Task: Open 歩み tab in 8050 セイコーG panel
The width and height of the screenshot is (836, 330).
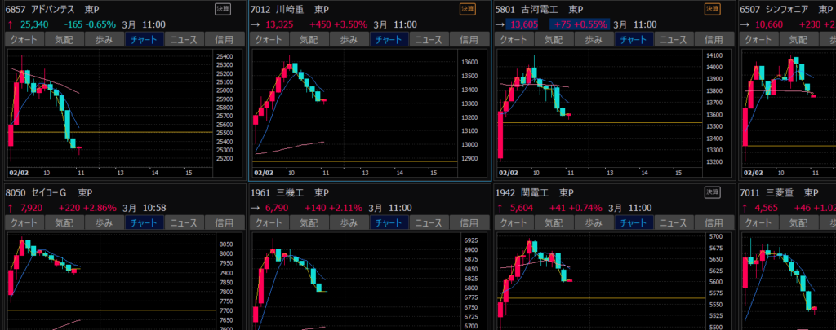Action: (x=104, y=222)
